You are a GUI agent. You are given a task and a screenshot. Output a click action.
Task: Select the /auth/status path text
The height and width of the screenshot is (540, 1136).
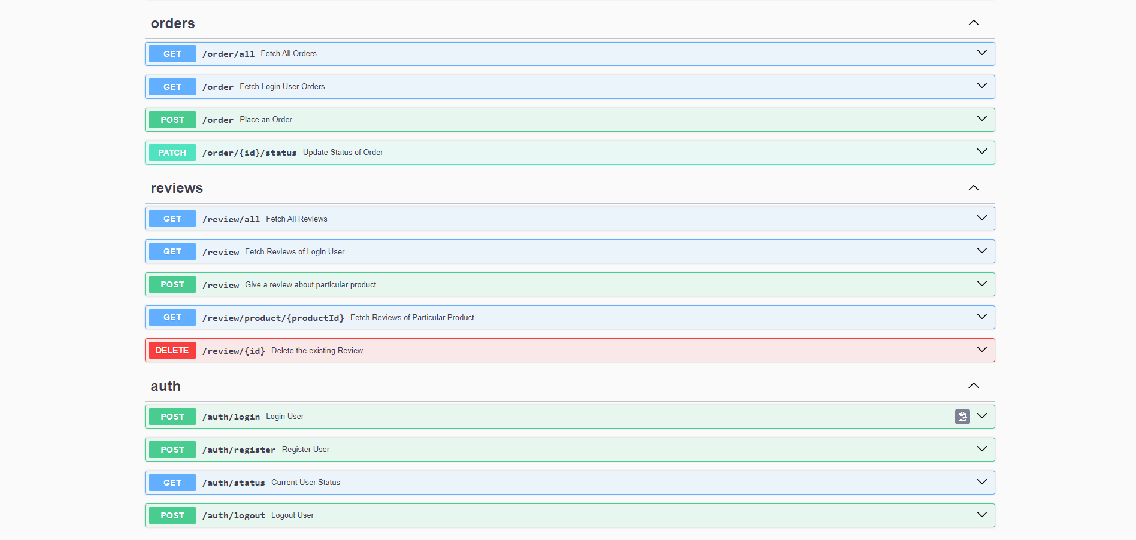(234, 483)
